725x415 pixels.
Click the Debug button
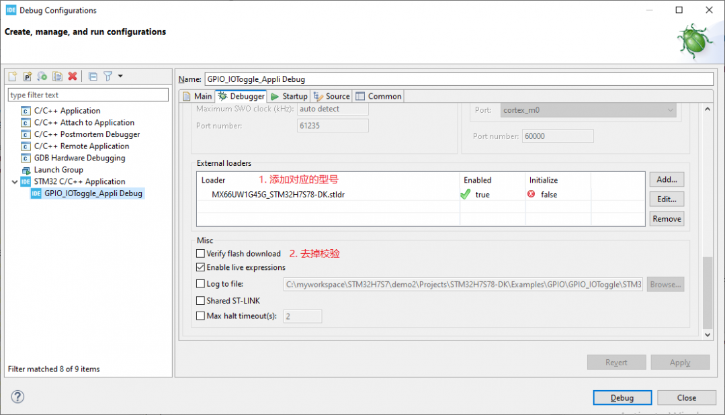pos(622,398)
